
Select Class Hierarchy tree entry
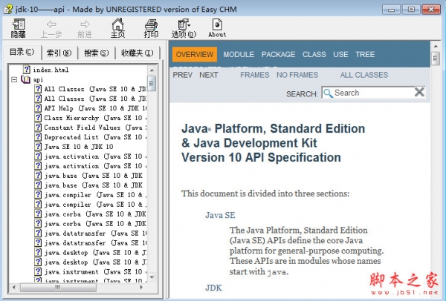click(x=95, y=118)
